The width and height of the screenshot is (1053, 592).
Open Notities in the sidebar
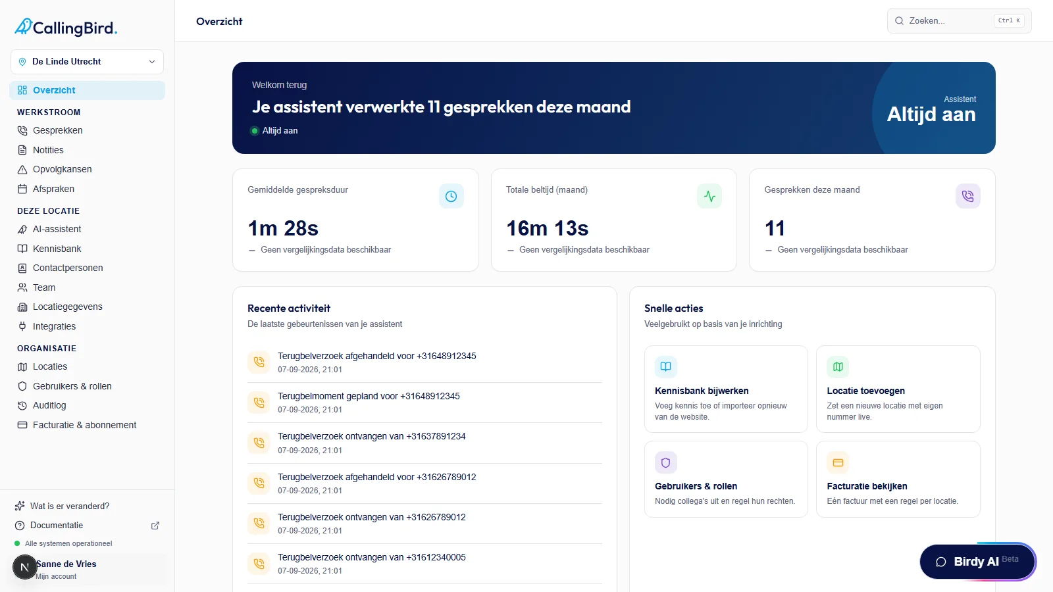(48, 150)
